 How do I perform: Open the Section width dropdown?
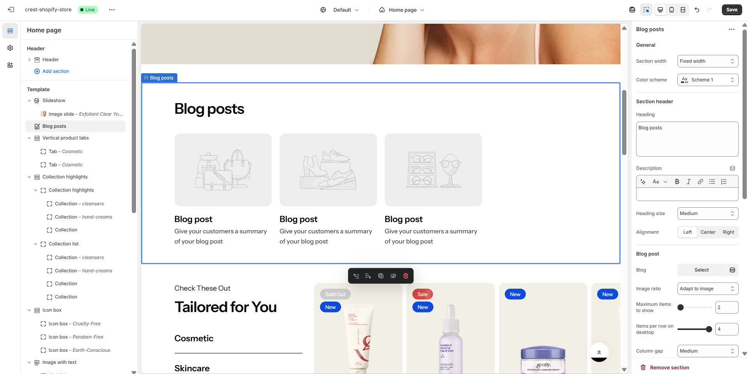[x=707, y=61]
